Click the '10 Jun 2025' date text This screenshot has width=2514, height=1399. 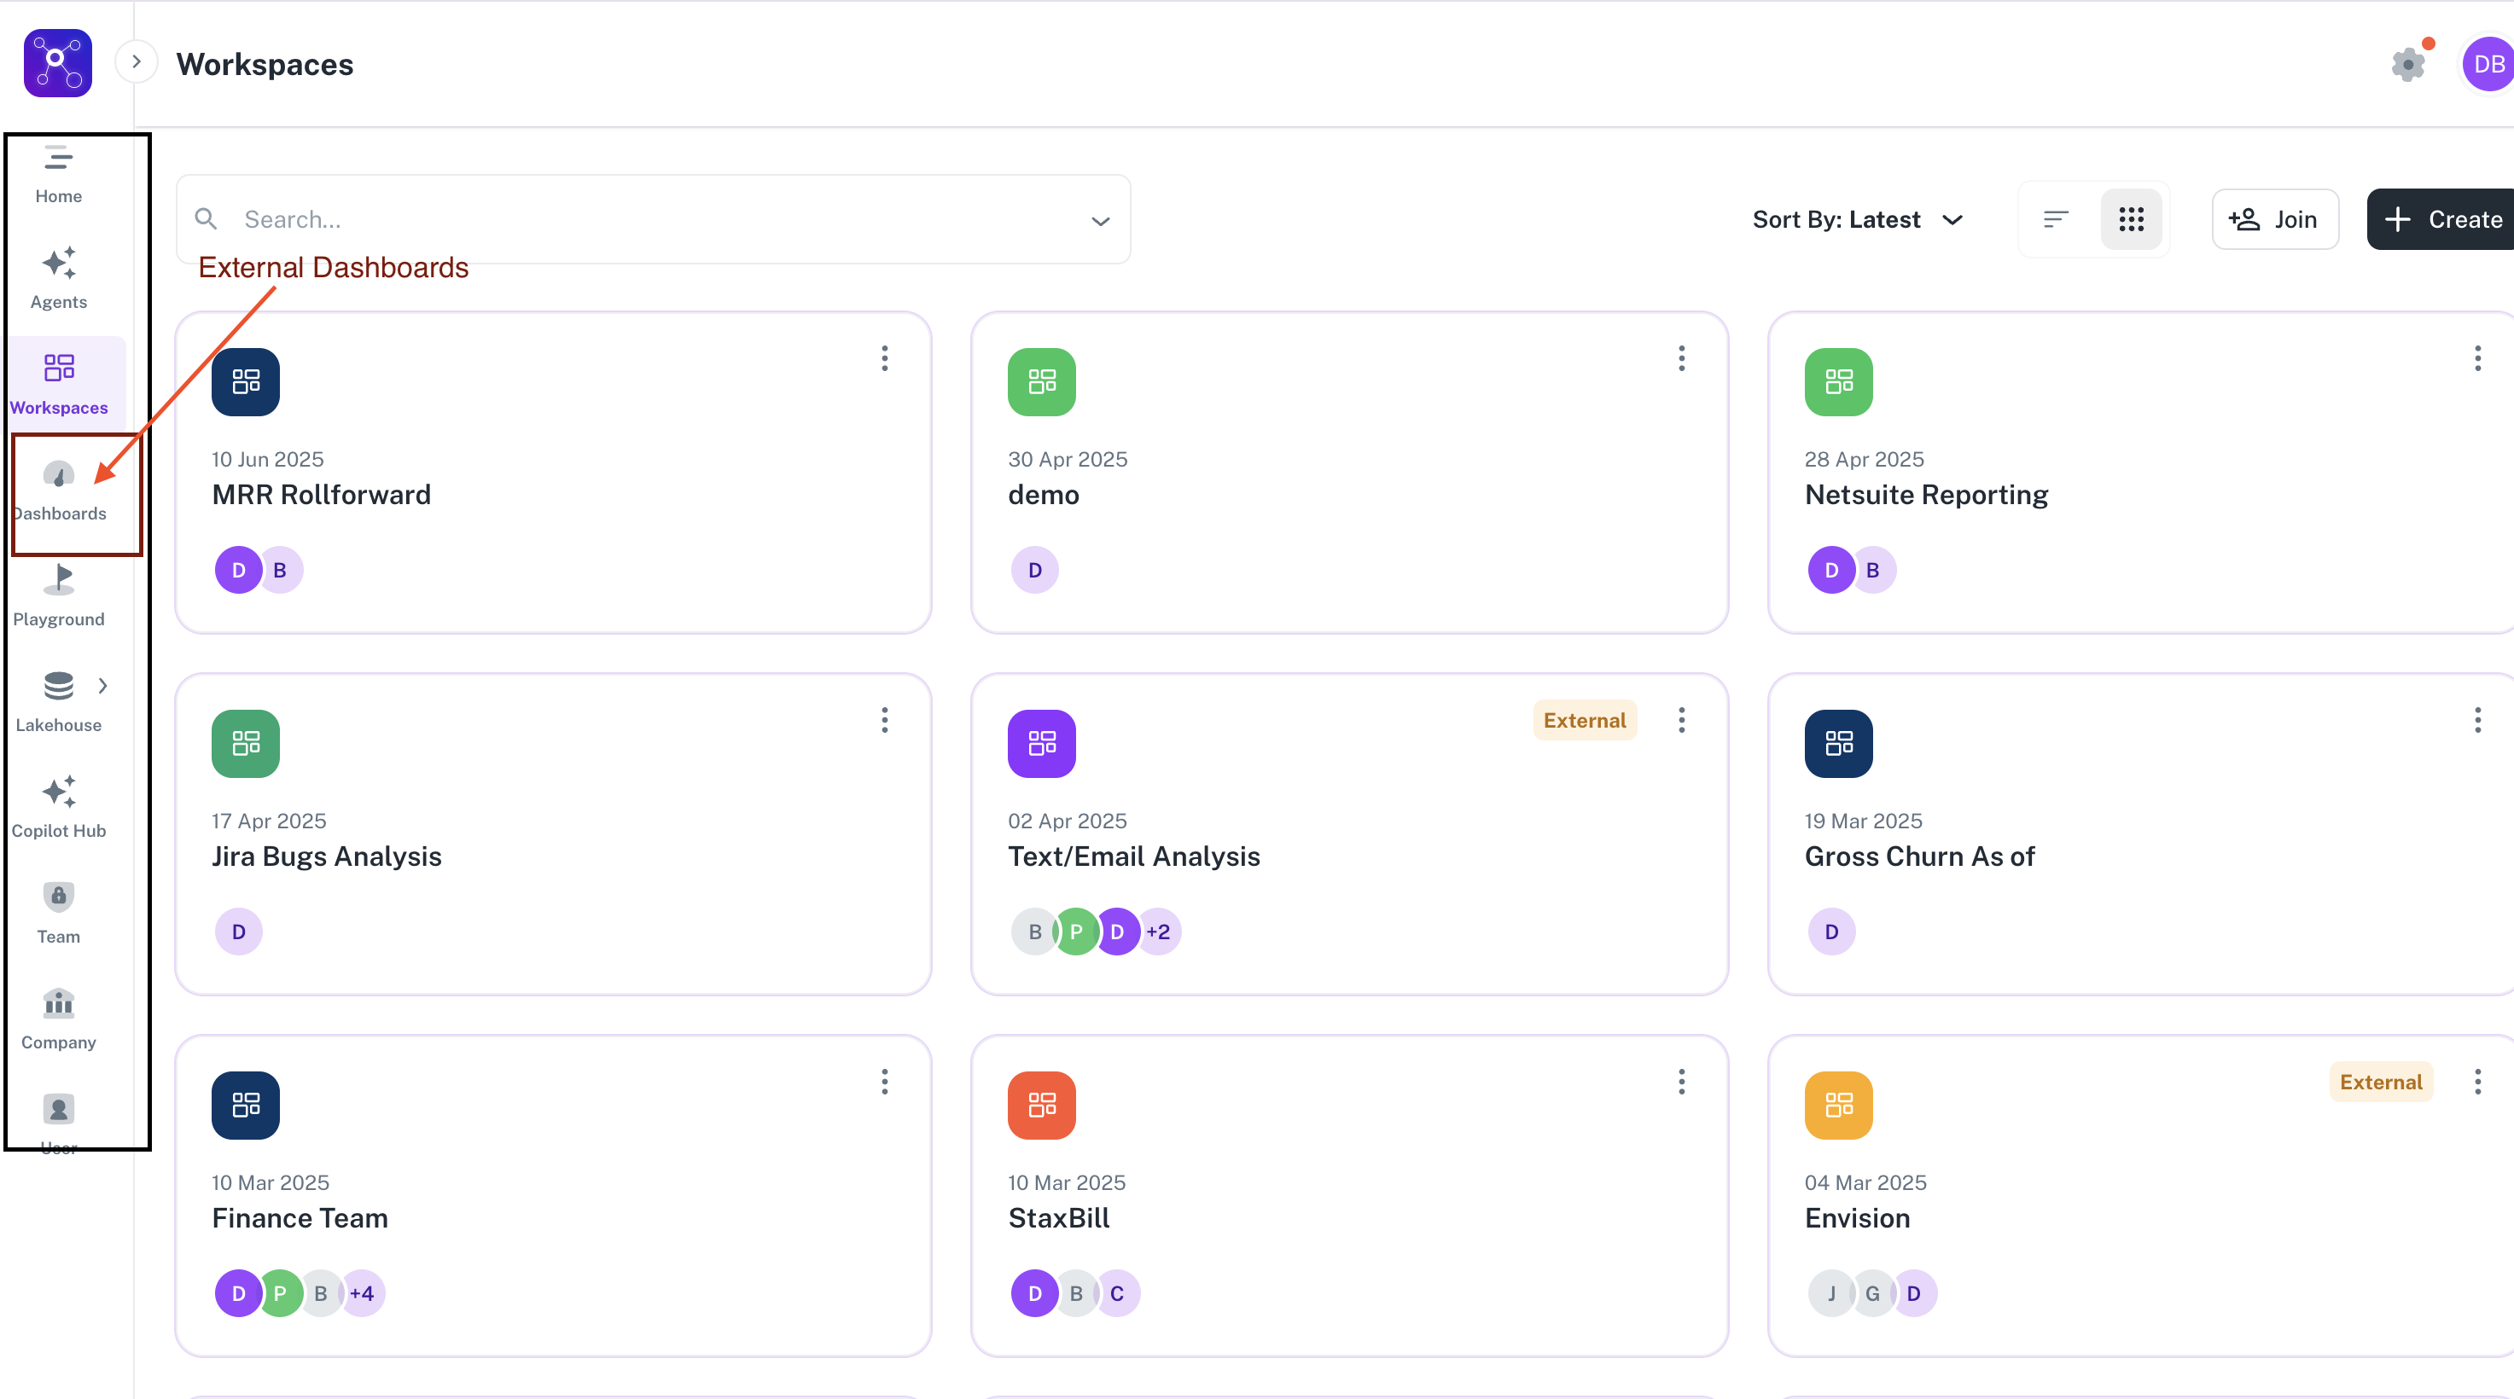click(267, 459)
